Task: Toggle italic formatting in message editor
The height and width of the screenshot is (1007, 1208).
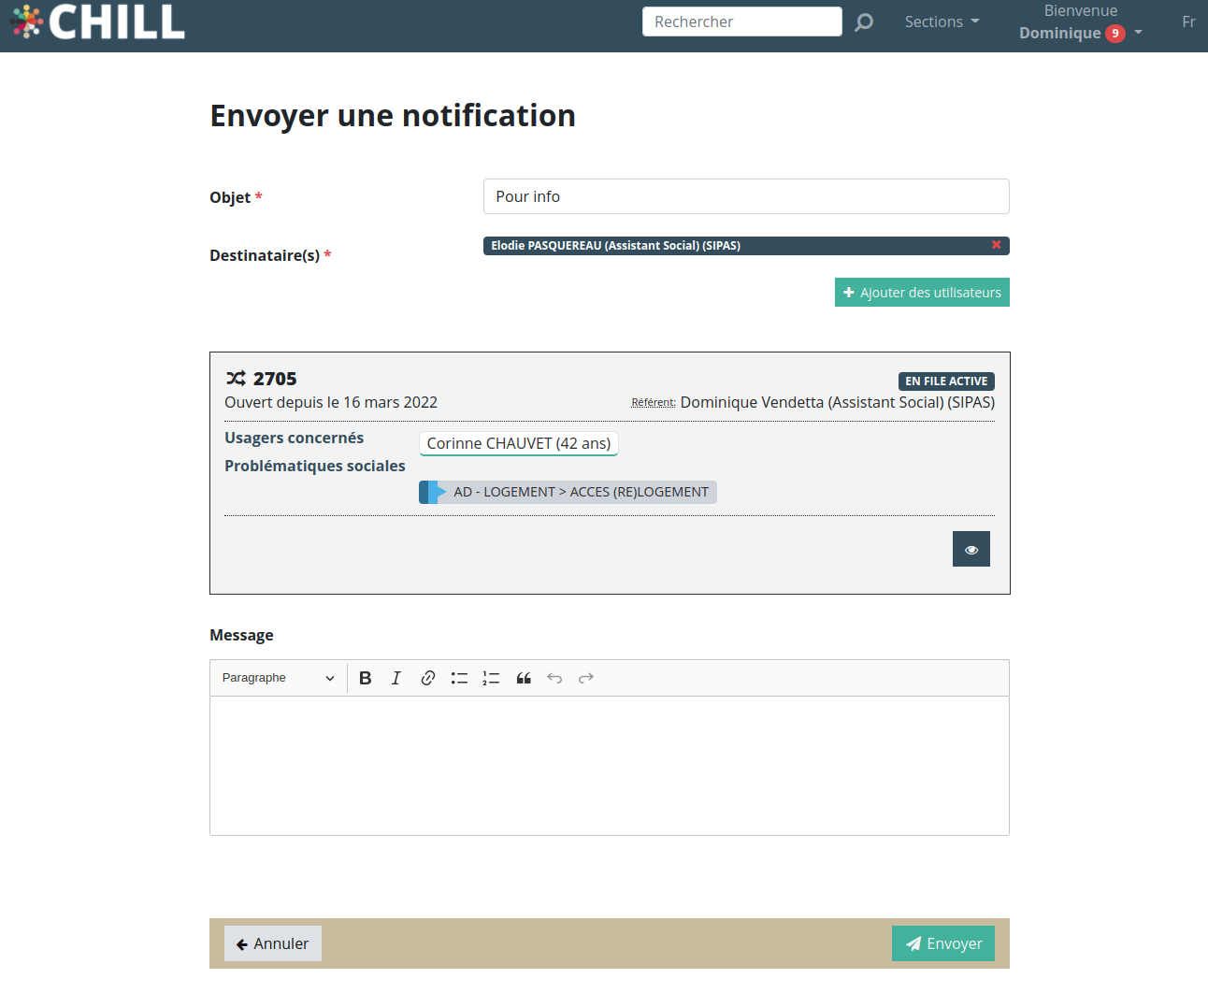Action: coord(396,678)
